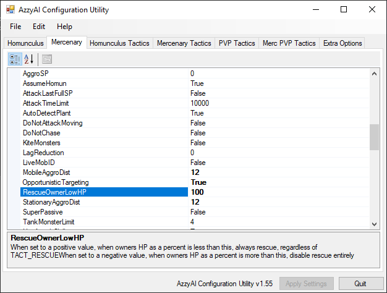The width and height of the screenshot is (387, 293).
Task: Click the Property Pages icon
Action: (47, 59)
